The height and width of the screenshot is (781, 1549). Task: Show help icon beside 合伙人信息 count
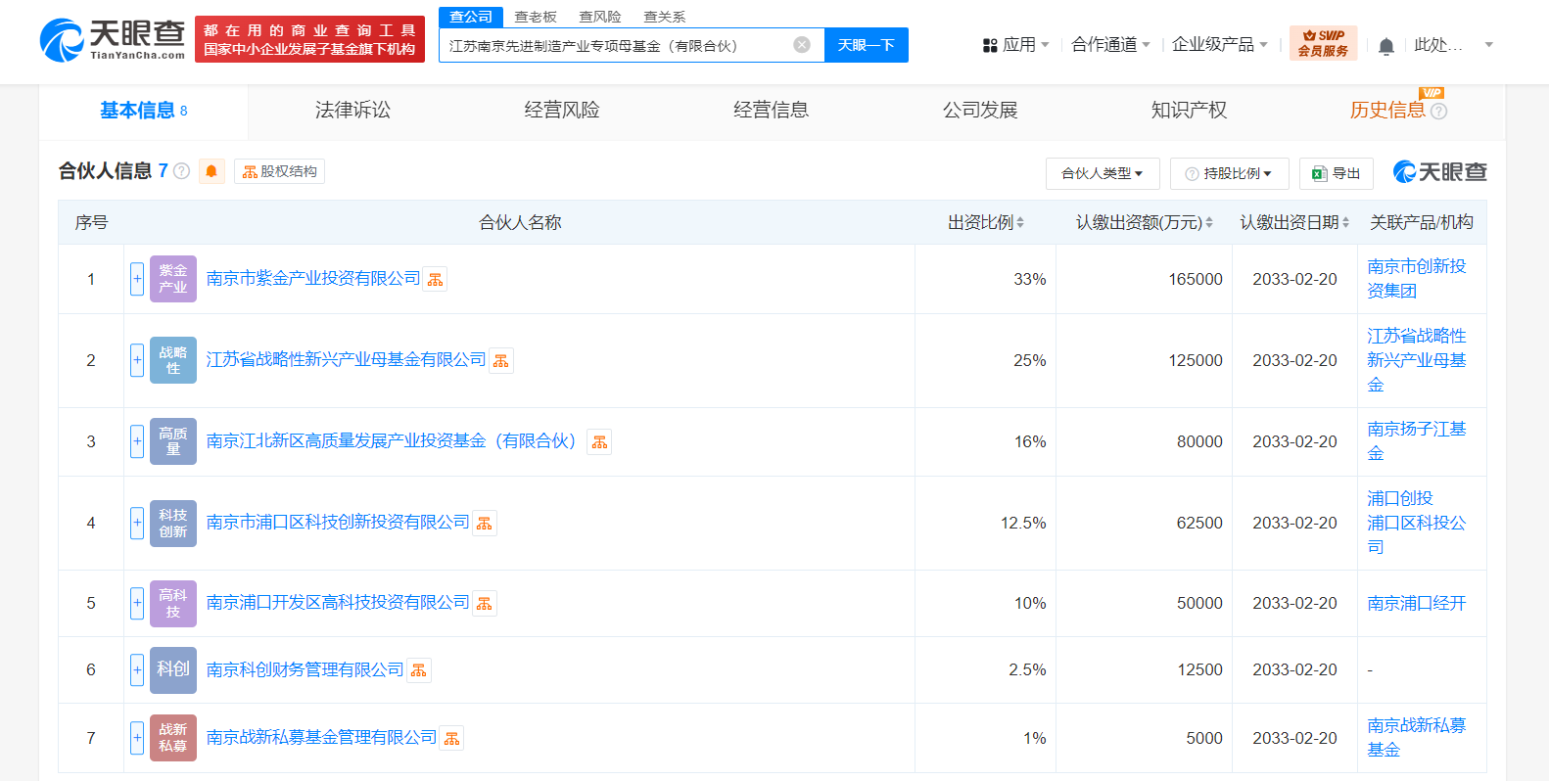coord(182,171)
